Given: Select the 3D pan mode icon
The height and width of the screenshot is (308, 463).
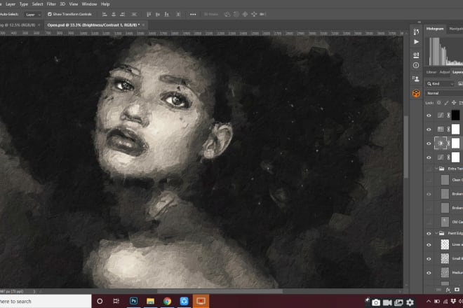Looking at the screenshot, I should point(245,14).
